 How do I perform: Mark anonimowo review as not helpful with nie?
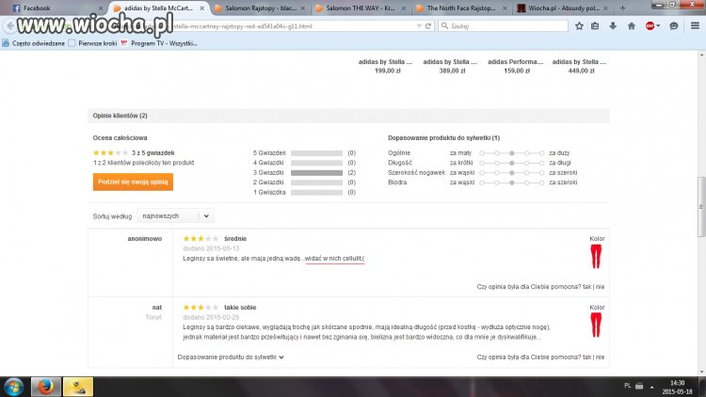pyautogui.click(x=601, y=287)
